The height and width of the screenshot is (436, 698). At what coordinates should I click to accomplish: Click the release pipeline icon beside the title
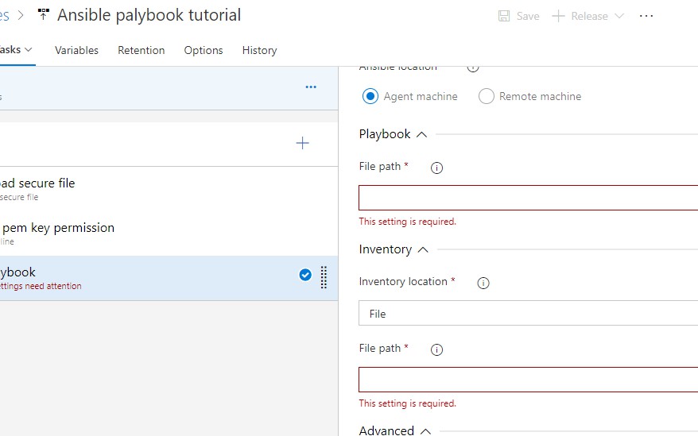pos(43,15)
